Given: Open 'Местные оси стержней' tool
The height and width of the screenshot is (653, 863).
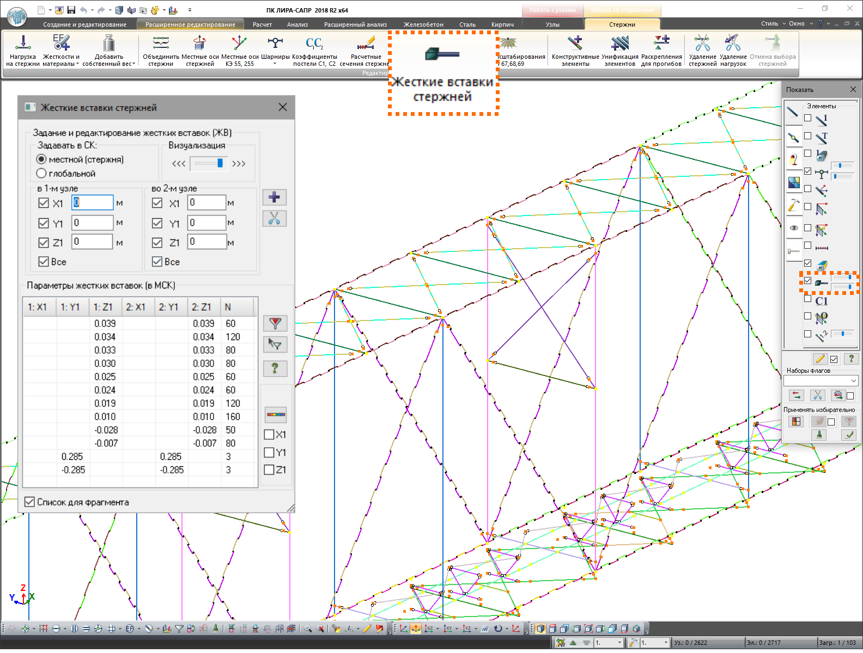Looking at the screenshot, I should coord(199,43).
